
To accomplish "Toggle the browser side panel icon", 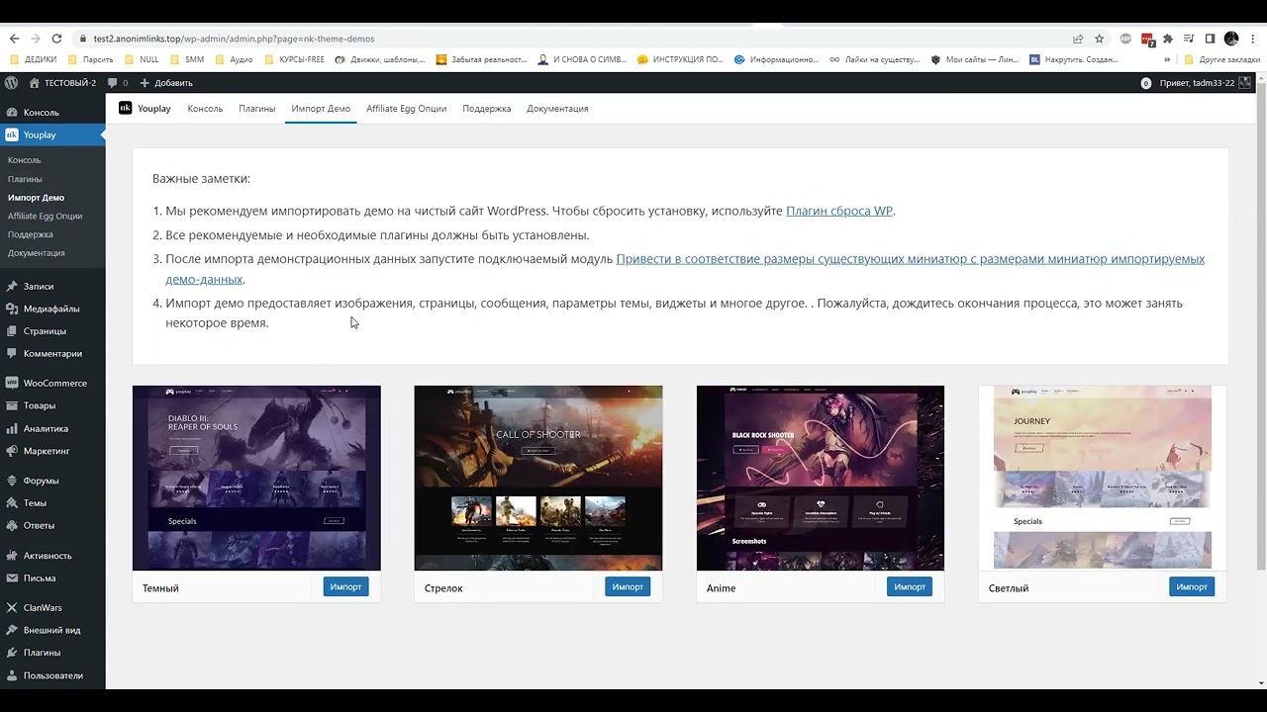I will [x=1210, y=39].
